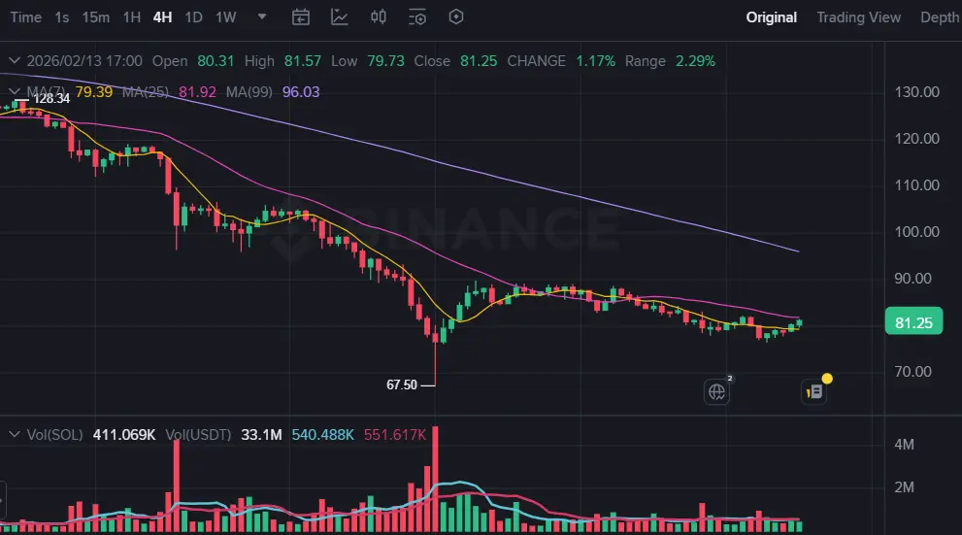Click the MA(99) value 96.03
The width and height of the screenshot is (962, 535).
[301, 92]
